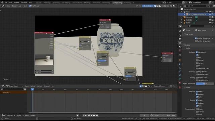Open the Output properties tab

click(180, 39)
